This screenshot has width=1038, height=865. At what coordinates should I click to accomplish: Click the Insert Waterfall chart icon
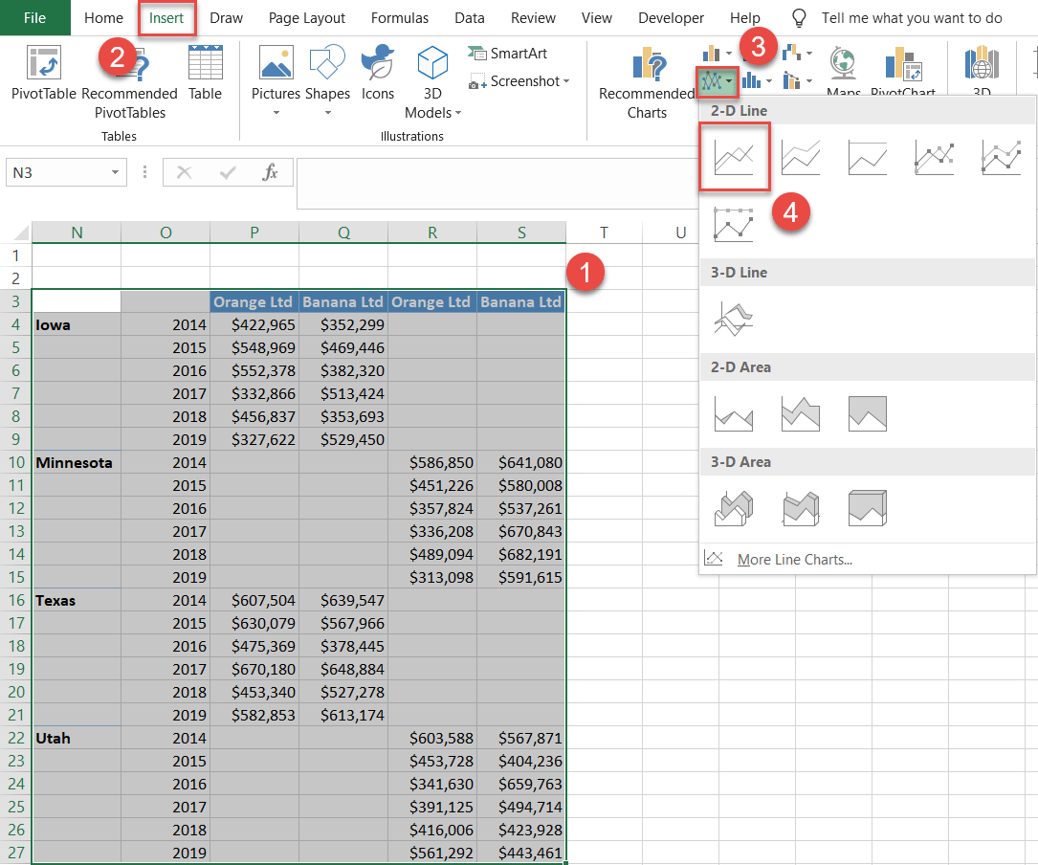[x=791, y=52]
